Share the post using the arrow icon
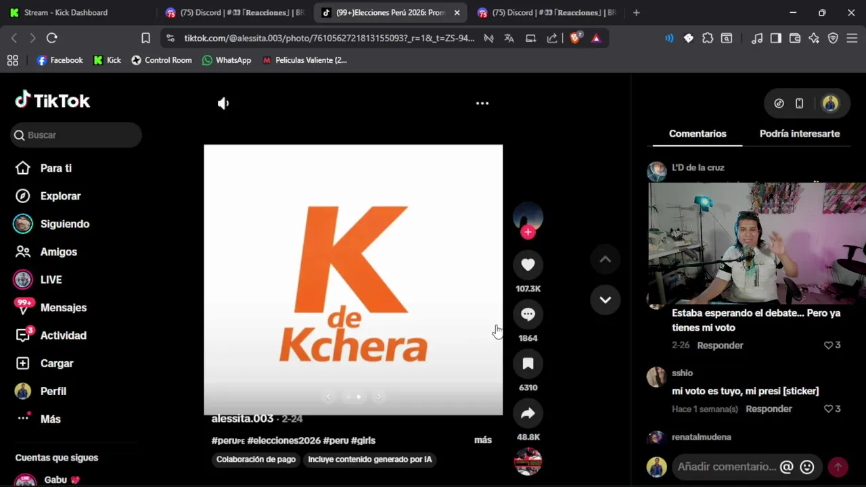Screen dimensions: 866x487 (x=528, y=413)
